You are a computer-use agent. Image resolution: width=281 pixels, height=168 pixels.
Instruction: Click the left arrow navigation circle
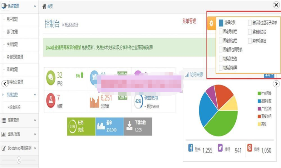pos(5,84)
